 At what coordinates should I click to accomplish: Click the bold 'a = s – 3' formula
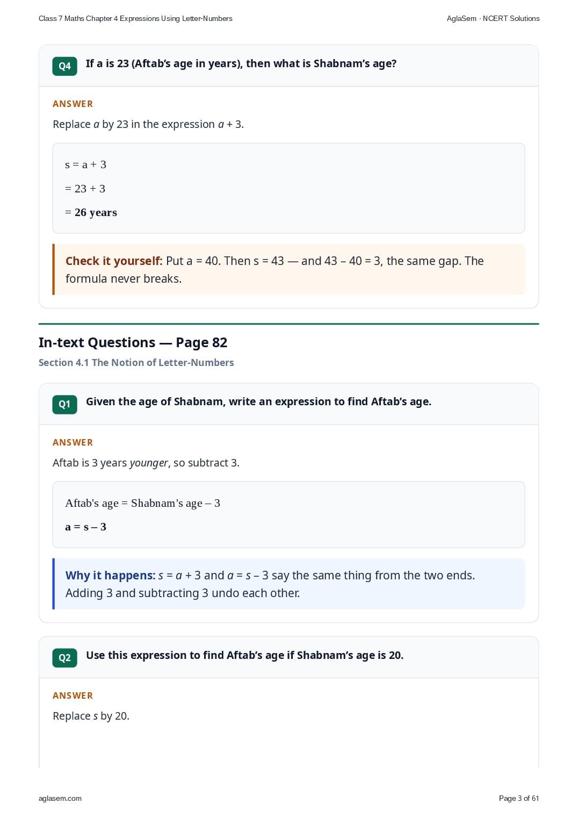coord(85,527)
